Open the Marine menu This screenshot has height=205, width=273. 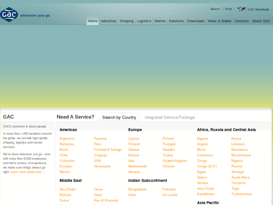pyautogui.click(x=160, y=21)
